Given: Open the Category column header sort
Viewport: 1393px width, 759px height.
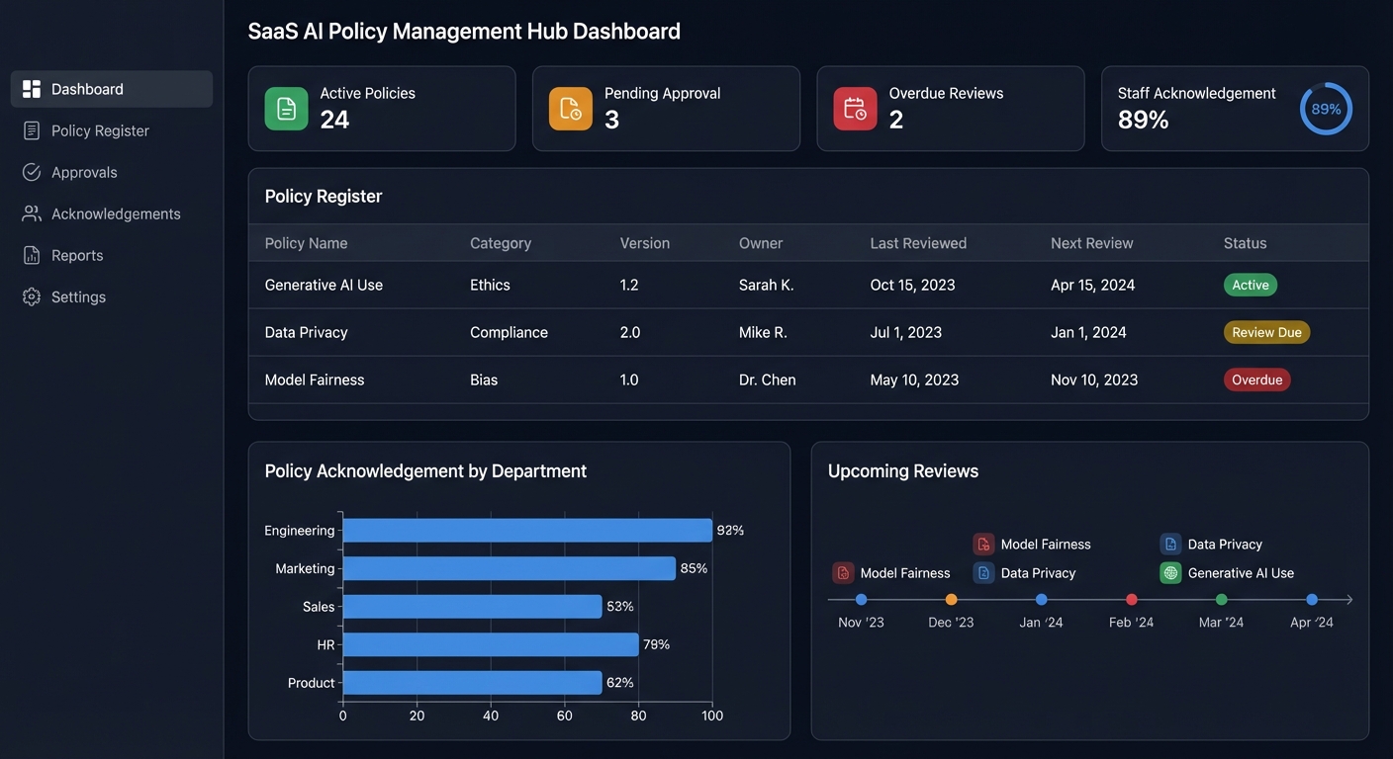Looking at the screenshot, I should [500, 242].
